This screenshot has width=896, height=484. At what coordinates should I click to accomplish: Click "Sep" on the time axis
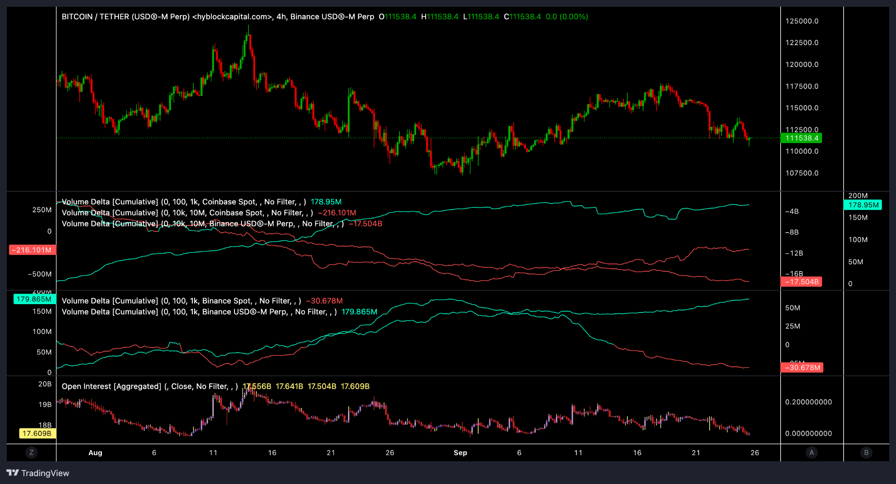pyautogui.click(x=460, y=453)
